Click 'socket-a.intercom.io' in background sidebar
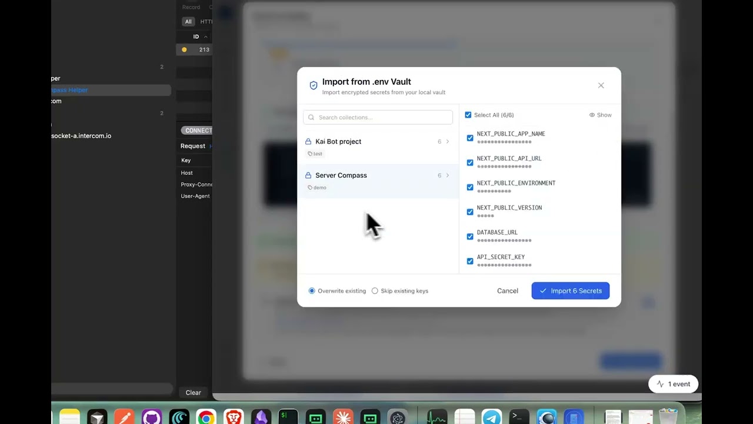753x424 pixels. (x=81, y=136)
